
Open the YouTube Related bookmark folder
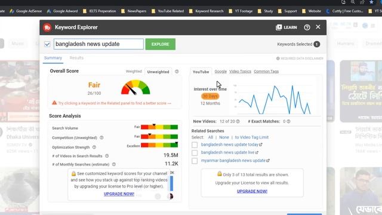tap(168, 11)
